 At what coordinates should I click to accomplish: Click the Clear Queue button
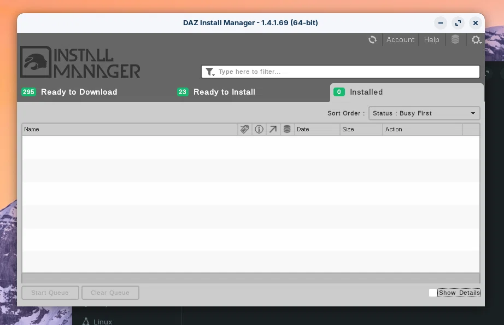(110, 293)
